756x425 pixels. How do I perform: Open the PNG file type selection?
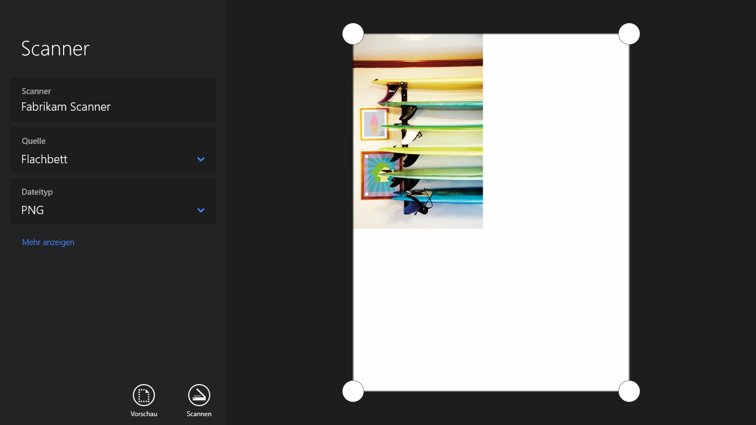[33, 210]
